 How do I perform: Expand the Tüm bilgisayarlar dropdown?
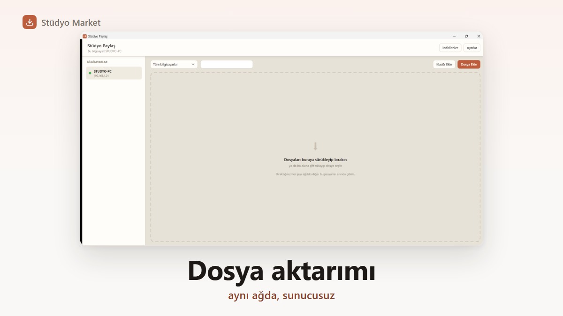pyautogui.click(x=174, y=65)
